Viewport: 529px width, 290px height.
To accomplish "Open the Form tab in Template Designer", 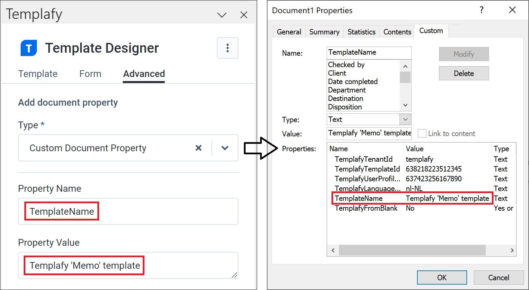I will click(x=90, y=74).
